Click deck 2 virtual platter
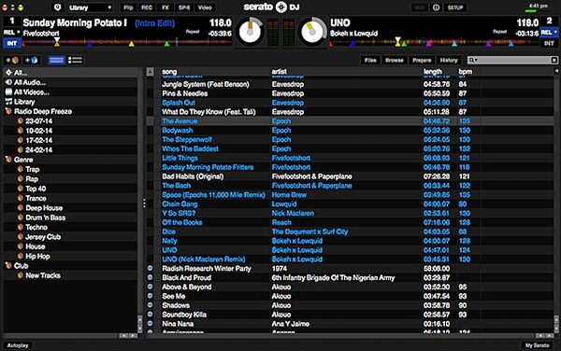The width and height of the screenshot is (561, 351). (x=312, y=32)
